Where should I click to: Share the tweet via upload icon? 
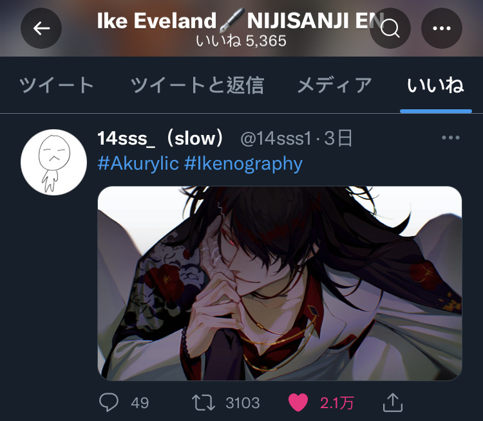(x=393, y=402)
